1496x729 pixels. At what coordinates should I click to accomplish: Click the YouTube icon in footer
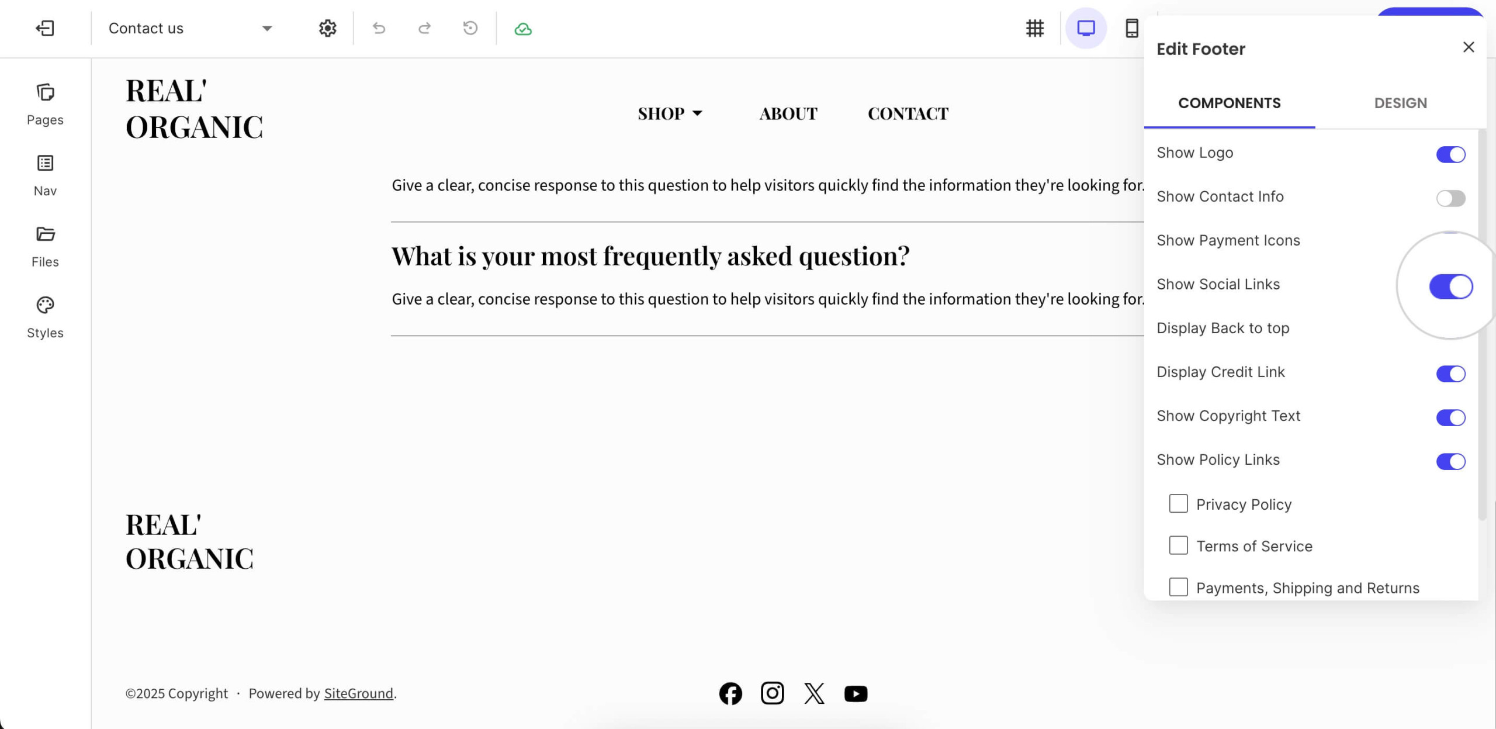(856, 694)
